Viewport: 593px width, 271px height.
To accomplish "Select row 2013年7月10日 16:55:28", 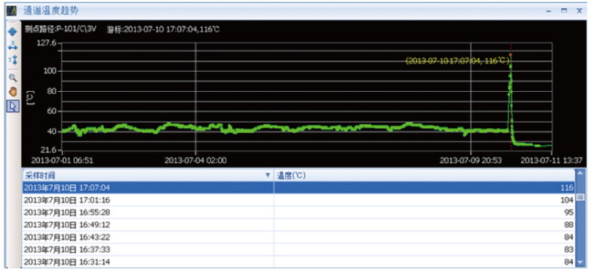I will 299,213.
